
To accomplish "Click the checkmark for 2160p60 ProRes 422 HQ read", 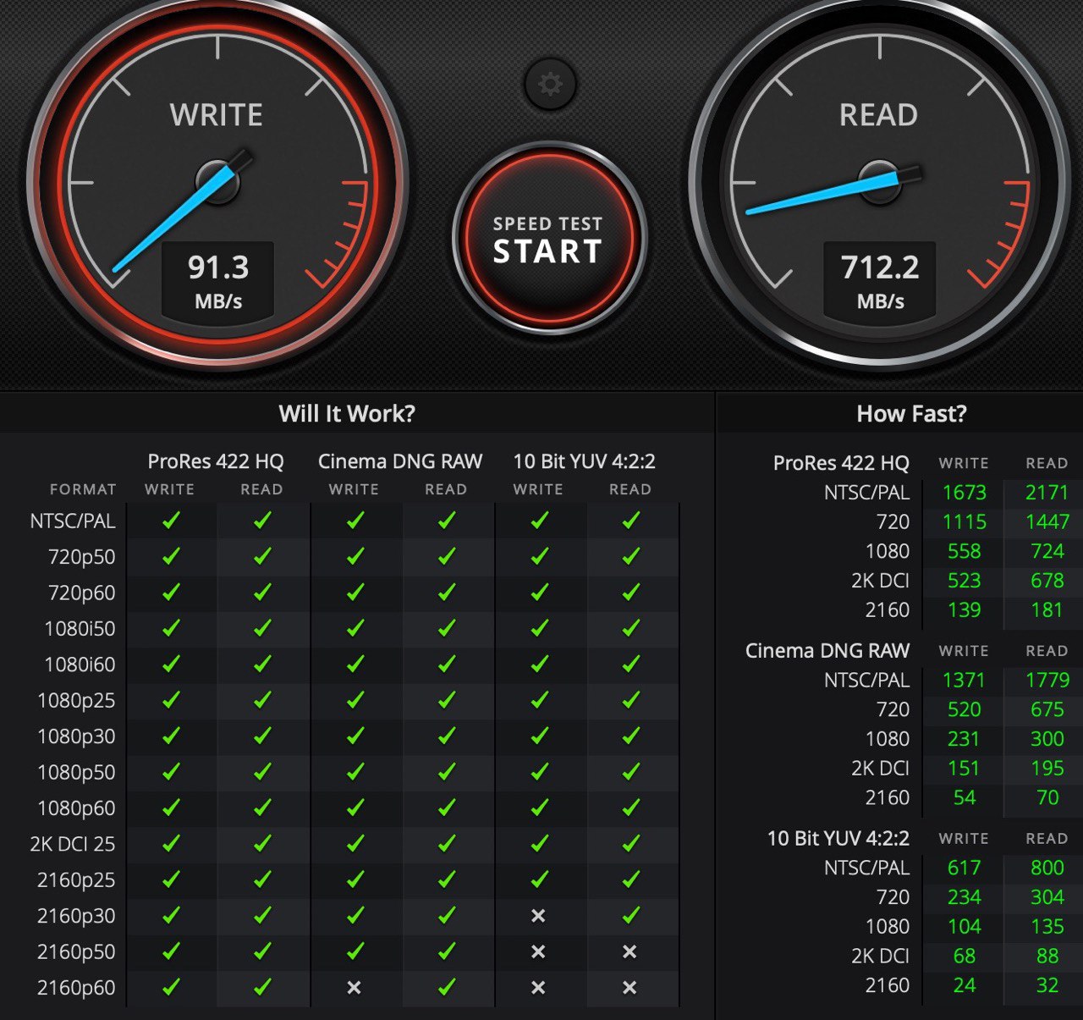I will click(262, 986).
